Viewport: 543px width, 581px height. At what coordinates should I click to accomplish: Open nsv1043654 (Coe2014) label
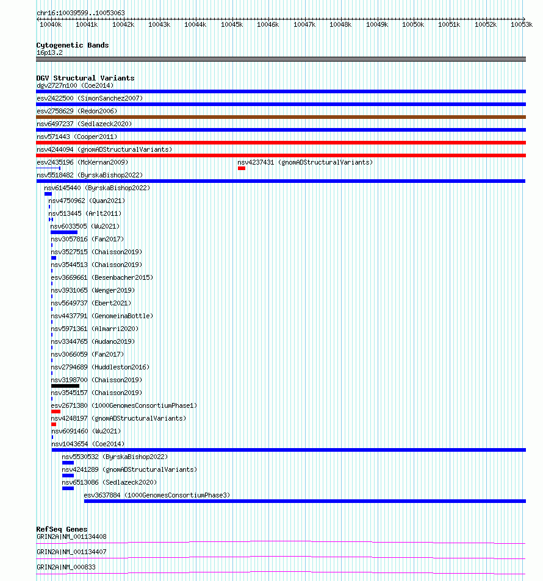coord(88,444)
